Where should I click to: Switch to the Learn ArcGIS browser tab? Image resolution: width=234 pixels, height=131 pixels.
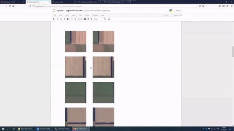click(64, 2)
